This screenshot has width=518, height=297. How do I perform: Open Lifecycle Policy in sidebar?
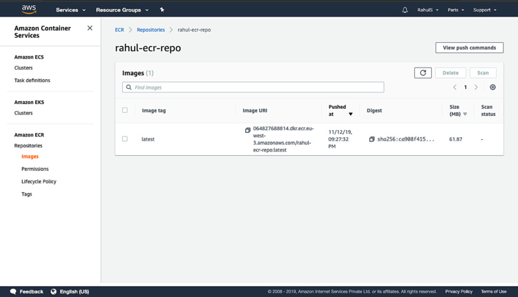39,181
